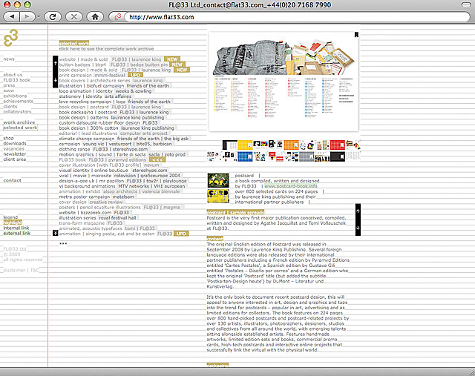This screenshot has height=376, width=475.
Task: Select the yellow grid thumbnail
Action: [245, 145]
